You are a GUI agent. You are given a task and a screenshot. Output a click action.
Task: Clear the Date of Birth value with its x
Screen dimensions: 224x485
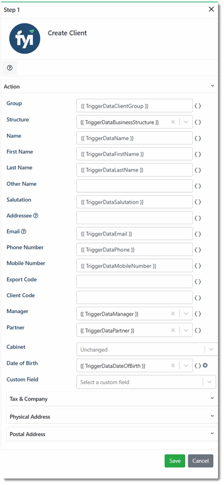pyautogui.click(x=173, y=366)
